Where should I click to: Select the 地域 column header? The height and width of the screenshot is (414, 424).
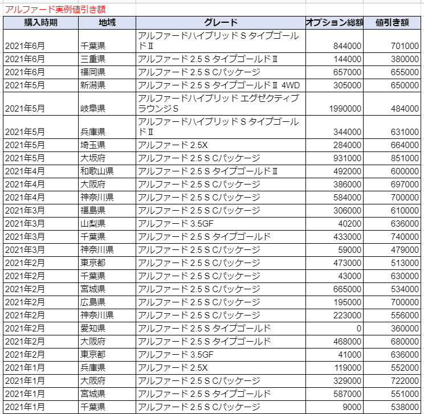(x=107, y=22)
